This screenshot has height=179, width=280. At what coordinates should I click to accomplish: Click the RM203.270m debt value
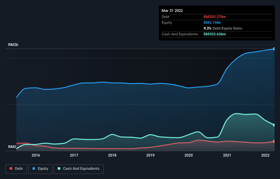215,17
